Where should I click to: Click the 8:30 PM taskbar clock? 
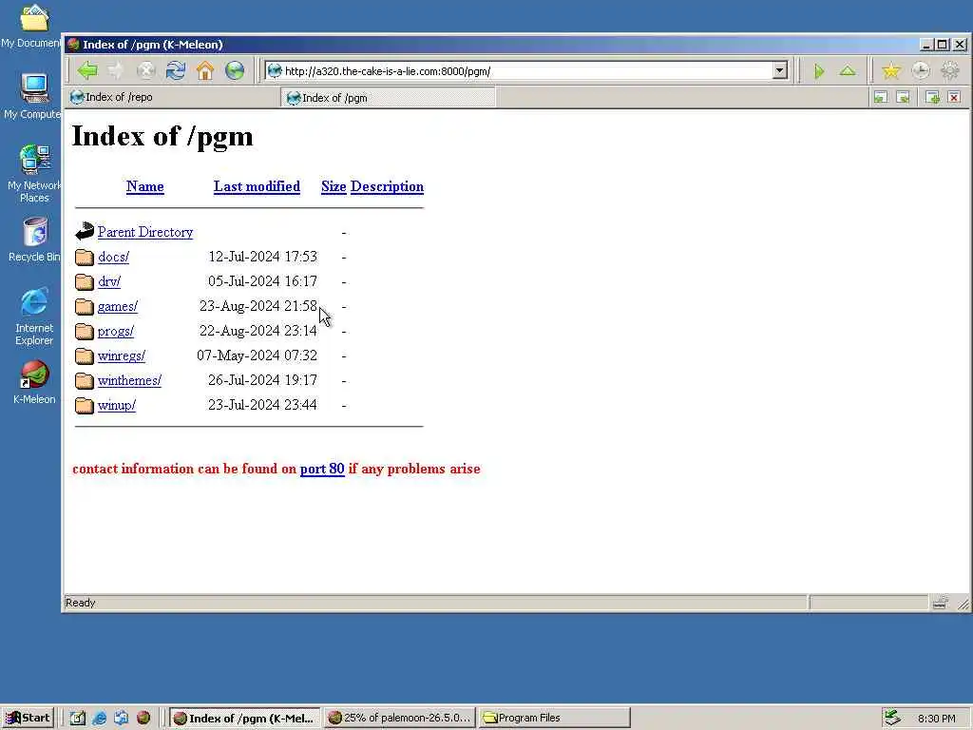[936, 719]
